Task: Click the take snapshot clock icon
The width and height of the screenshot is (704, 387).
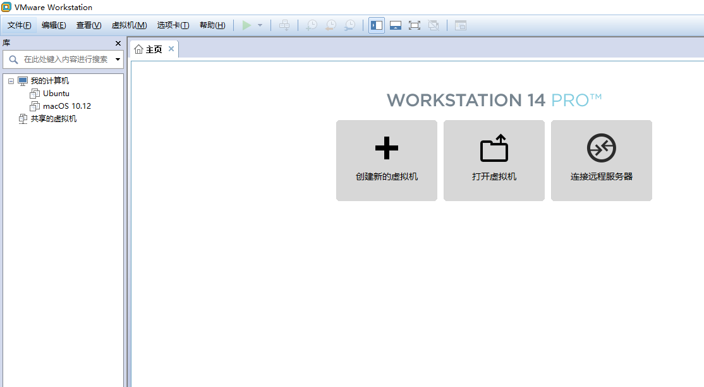Action: coord(311,25)
